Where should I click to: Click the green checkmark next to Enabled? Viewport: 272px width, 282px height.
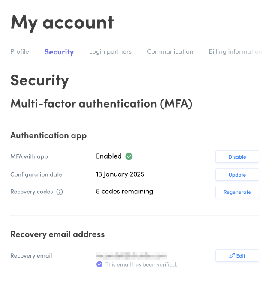click(x=129, y=156)
